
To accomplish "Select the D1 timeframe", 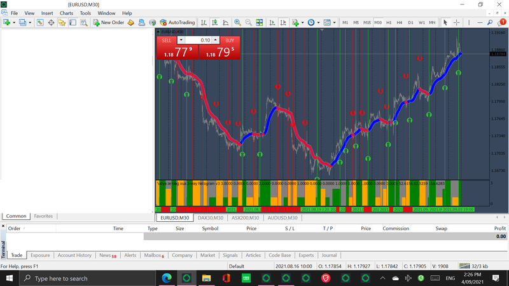I will [410, 22].
